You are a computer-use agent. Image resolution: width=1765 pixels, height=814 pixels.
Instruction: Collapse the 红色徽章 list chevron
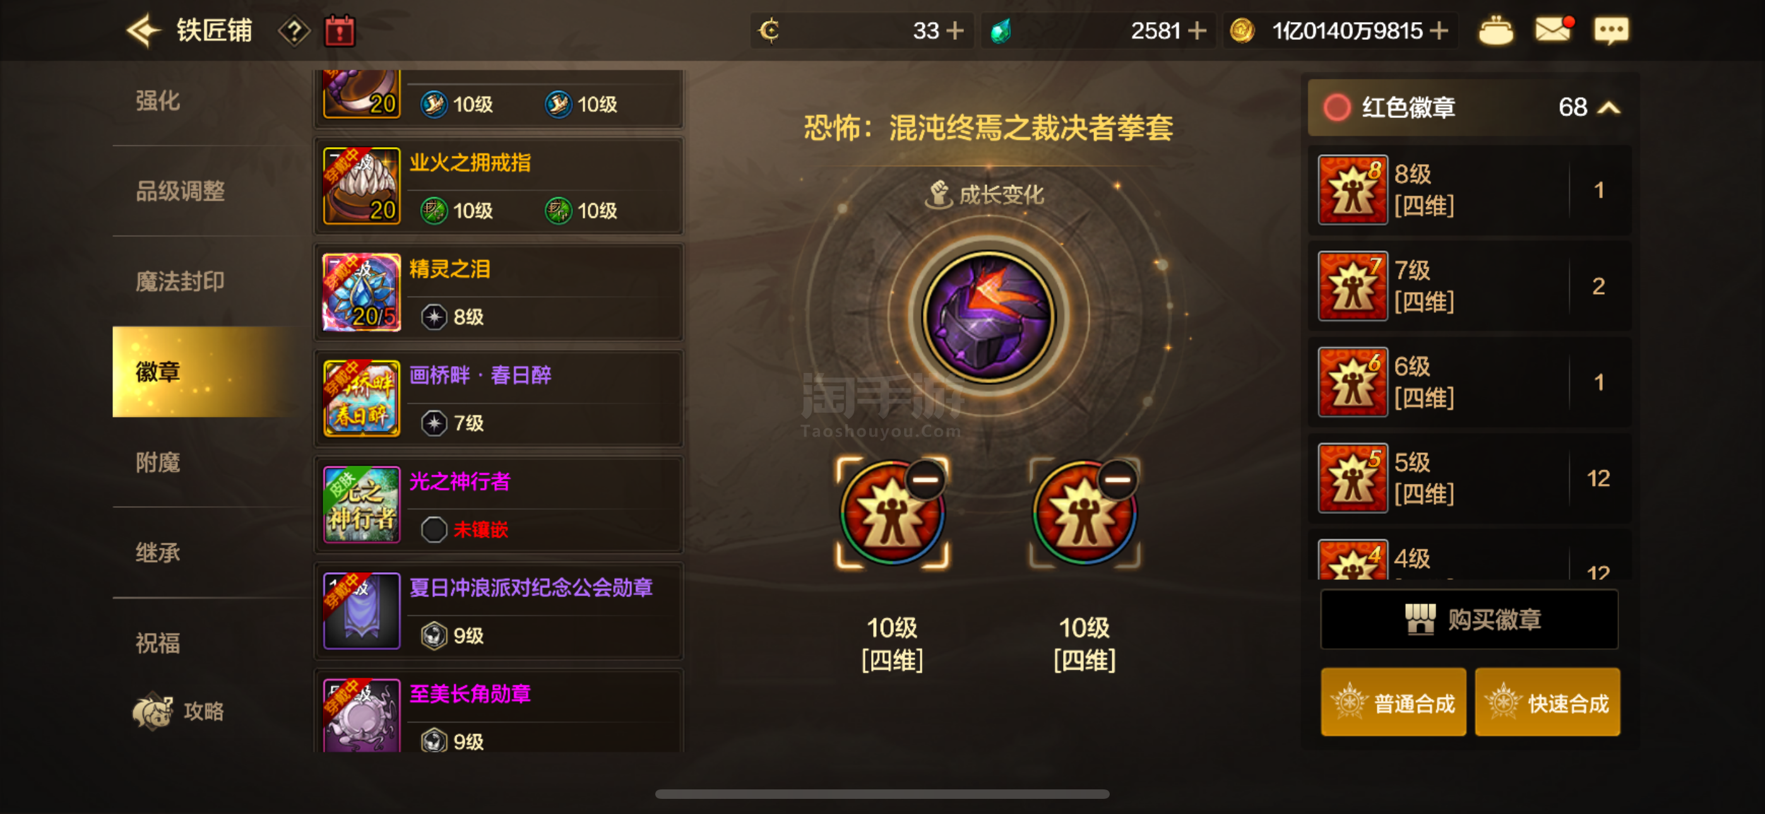click(x=1609, y=107)
